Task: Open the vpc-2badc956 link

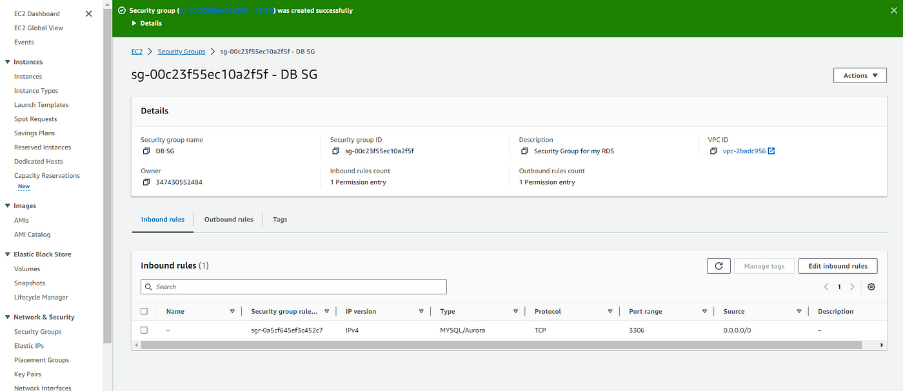Action: [744, 151]
